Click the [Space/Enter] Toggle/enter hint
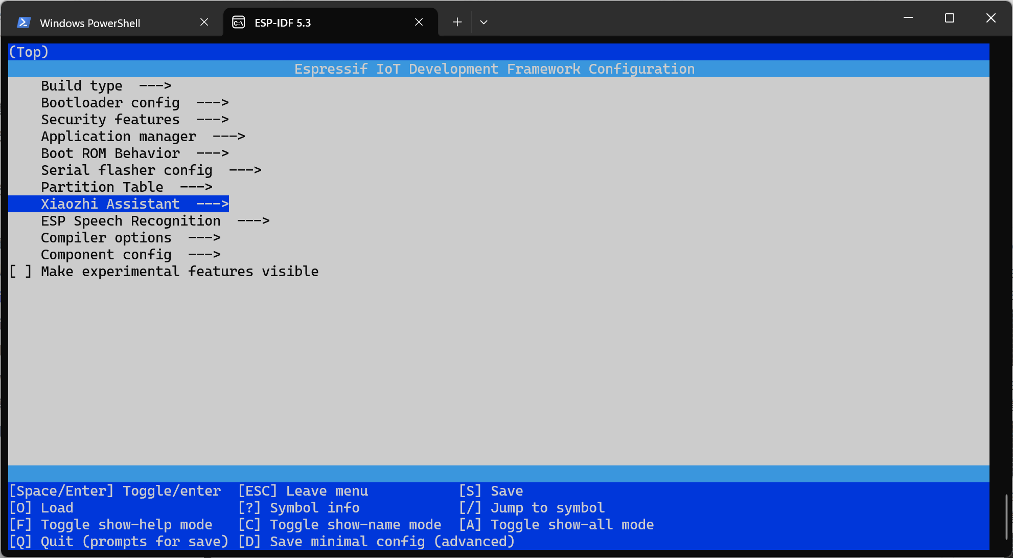 (115, 490)
